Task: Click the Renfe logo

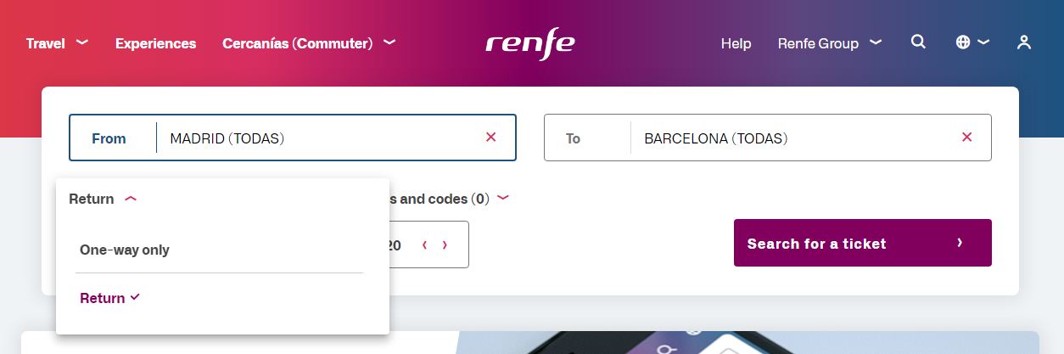Action: [x=529, y=45]
